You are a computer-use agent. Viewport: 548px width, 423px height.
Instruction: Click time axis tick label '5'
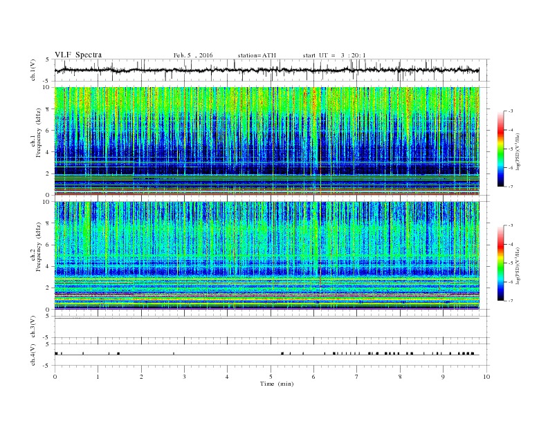[271, 377]
